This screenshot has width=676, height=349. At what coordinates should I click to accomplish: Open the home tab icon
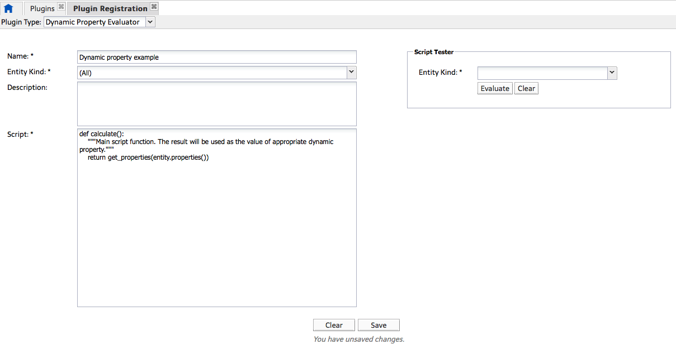click(x=8, y=8)
